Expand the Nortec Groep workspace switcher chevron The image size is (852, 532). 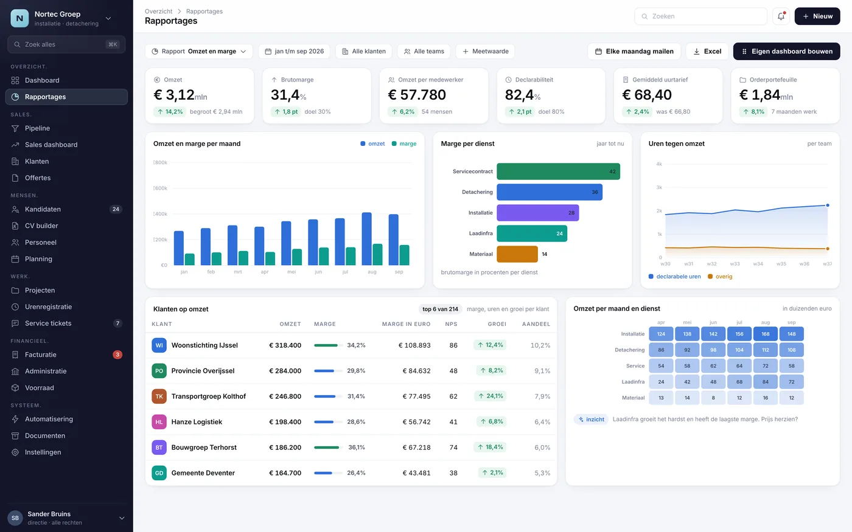[108, 18]
